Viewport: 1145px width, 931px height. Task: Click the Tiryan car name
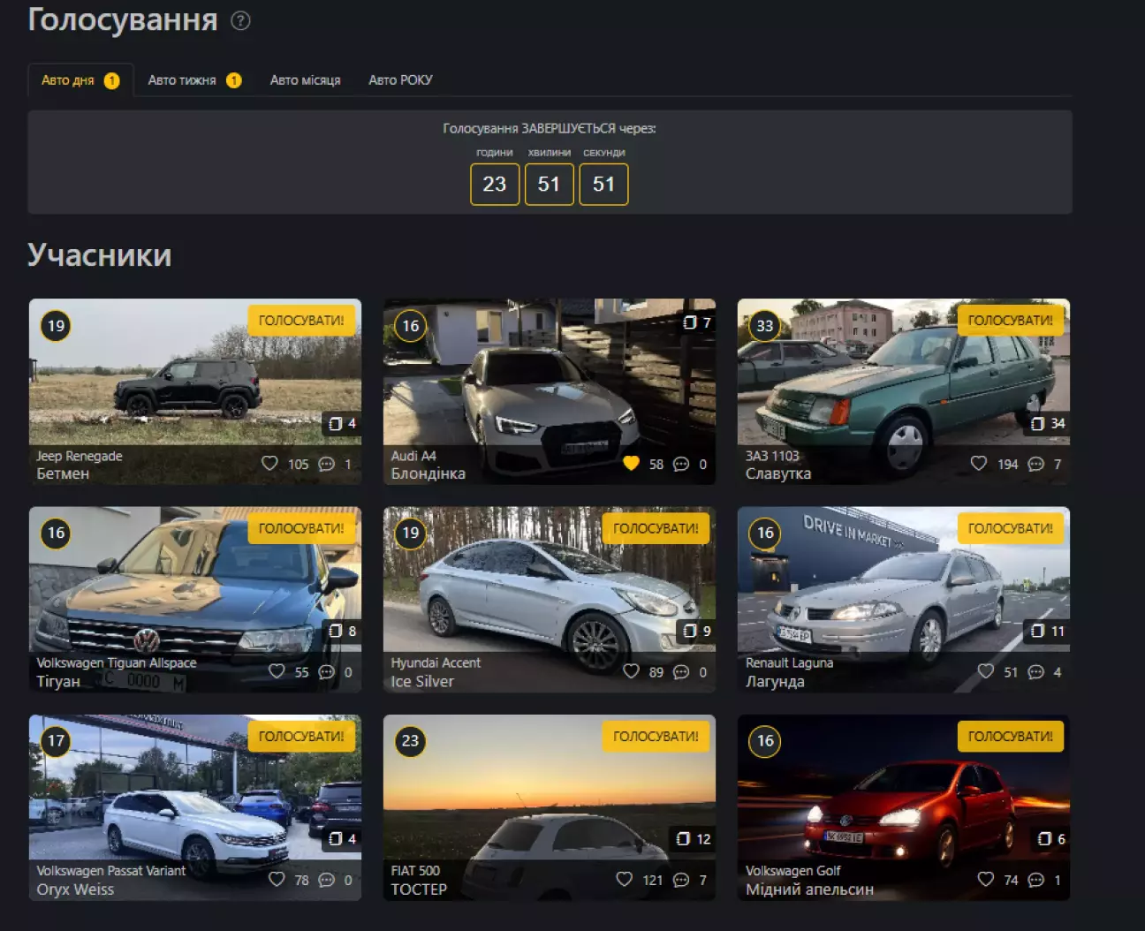(58, 681)
